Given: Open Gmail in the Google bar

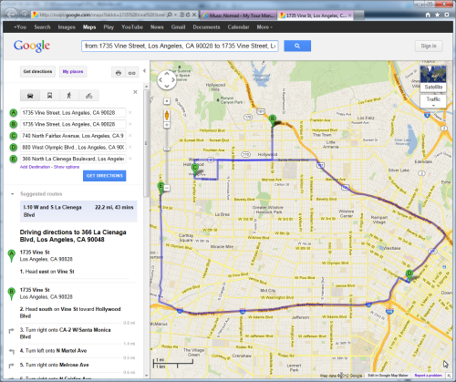Looking at the screenshot, I should (x=178, y=27).
